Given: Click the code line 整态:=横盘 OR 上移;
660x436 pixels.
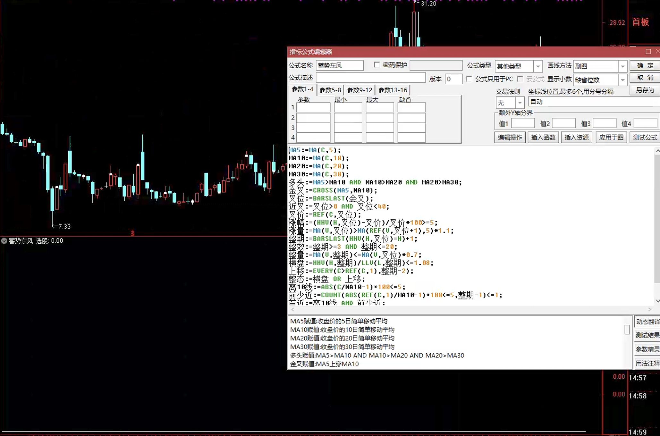Looking at the screenshot, I should [327, 279].
